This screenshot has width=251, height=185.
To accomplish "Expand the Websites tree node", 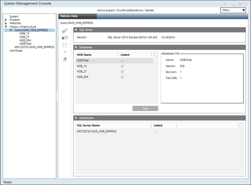I will pyautogui.click(x=6, y=23).
